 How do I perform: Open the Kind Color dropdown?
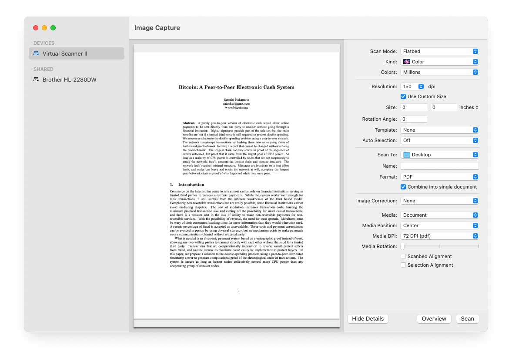coord(439,62)
